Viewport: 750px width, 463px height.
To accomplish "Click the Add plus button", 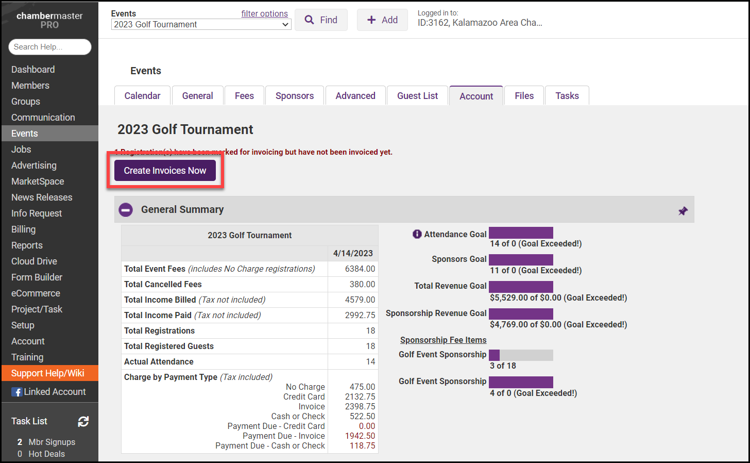I will (382, 20).
